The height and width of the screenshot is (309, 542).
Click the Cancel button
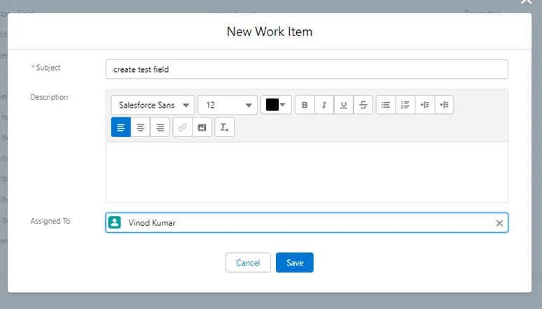coord(248,263)
